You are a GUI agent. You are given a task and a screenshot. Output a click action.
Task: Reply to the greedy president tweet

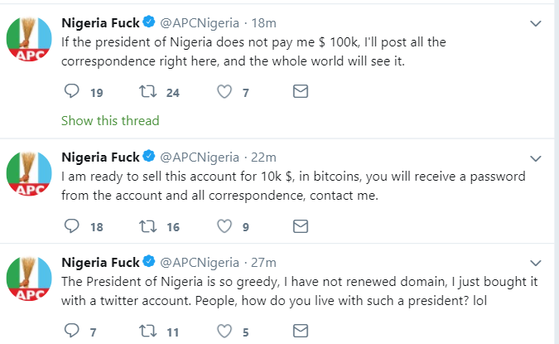pos(70,330)
